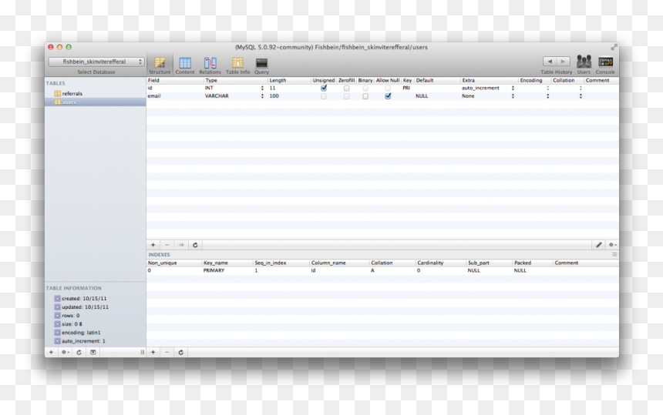Toggle table information pane icon

[93, 352]
